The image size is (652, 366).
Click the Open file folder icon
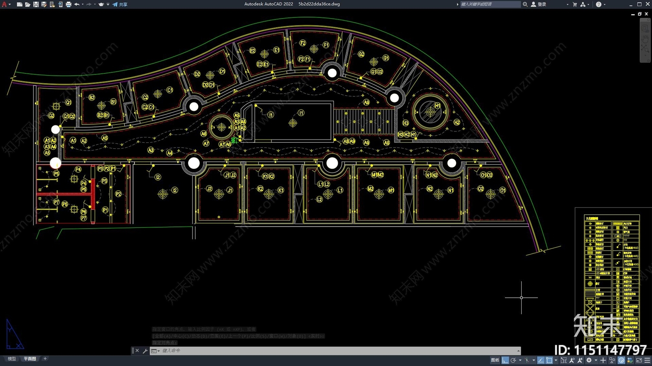tap(27, 4)
